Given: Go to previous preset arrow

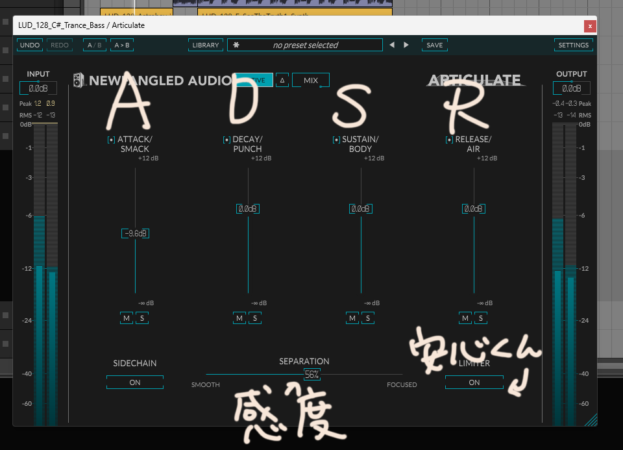Looking at the screenshot, I should point(392,45).
